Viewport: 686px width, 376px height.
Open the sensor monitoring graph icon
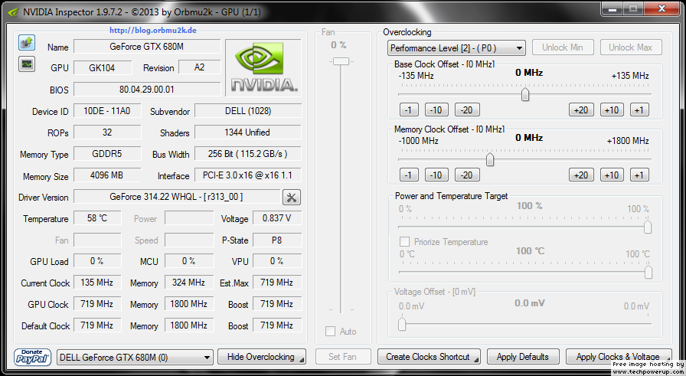coord(27,64)
